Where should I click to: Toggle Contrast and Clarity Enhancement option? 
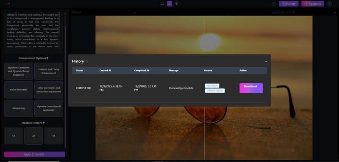tap(49, 71)
